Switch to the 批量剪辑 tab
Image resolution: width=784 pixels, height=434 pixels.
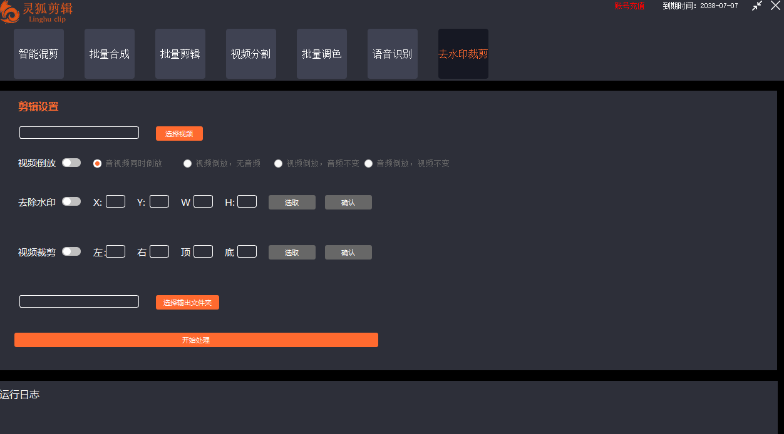coord(180,54)
